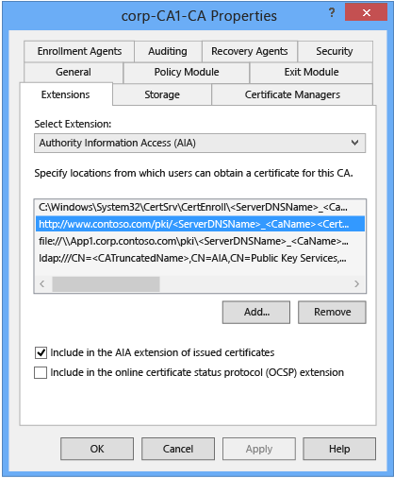Show the Policy Module tab

pyautogui.click(x=187, y=72)
